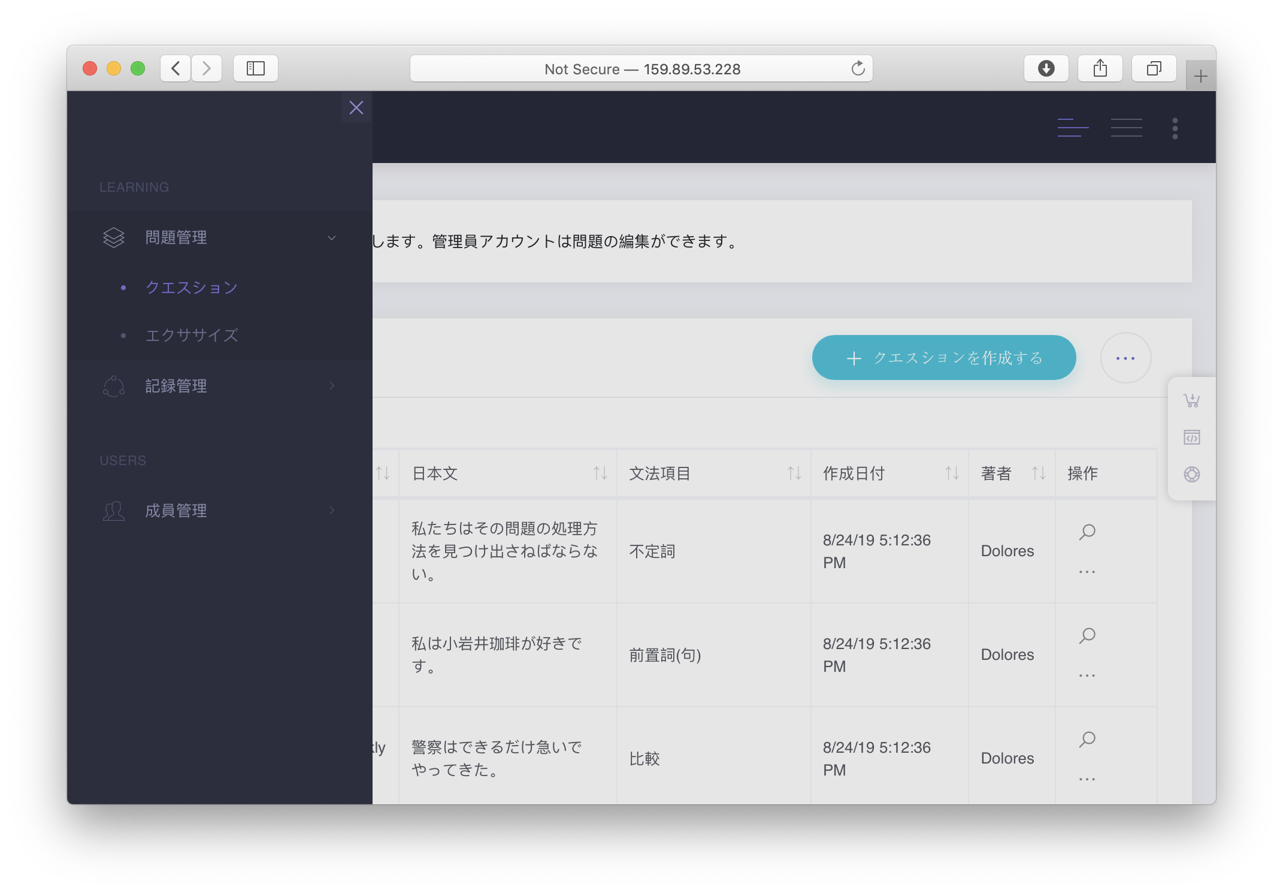This screenshot has width=1283, height=893.
Task: Click the lifebuoy support icon on right panel
Action: coord(1191,475)
